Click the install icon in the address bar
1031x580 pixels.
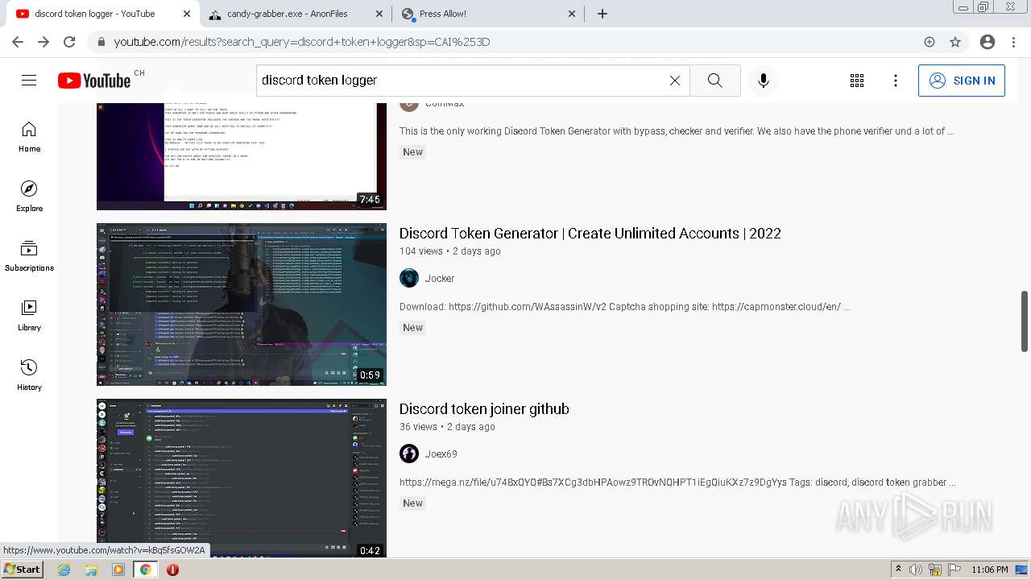[x=930, y=42]
